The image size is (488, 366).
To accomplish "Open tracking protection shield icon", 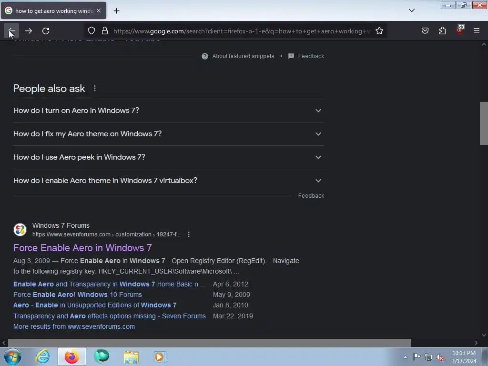I will pyautogui.click(x=91, y=31).
